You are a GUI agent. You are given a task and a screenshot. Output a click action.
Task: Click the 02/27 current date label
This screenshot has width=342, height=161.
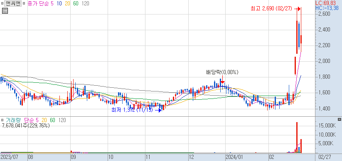325,157
